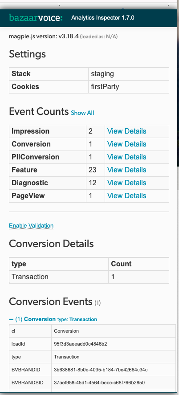Click the PIIConversion label cell
This screenshot has width=179, height=395.
[48, 157]
